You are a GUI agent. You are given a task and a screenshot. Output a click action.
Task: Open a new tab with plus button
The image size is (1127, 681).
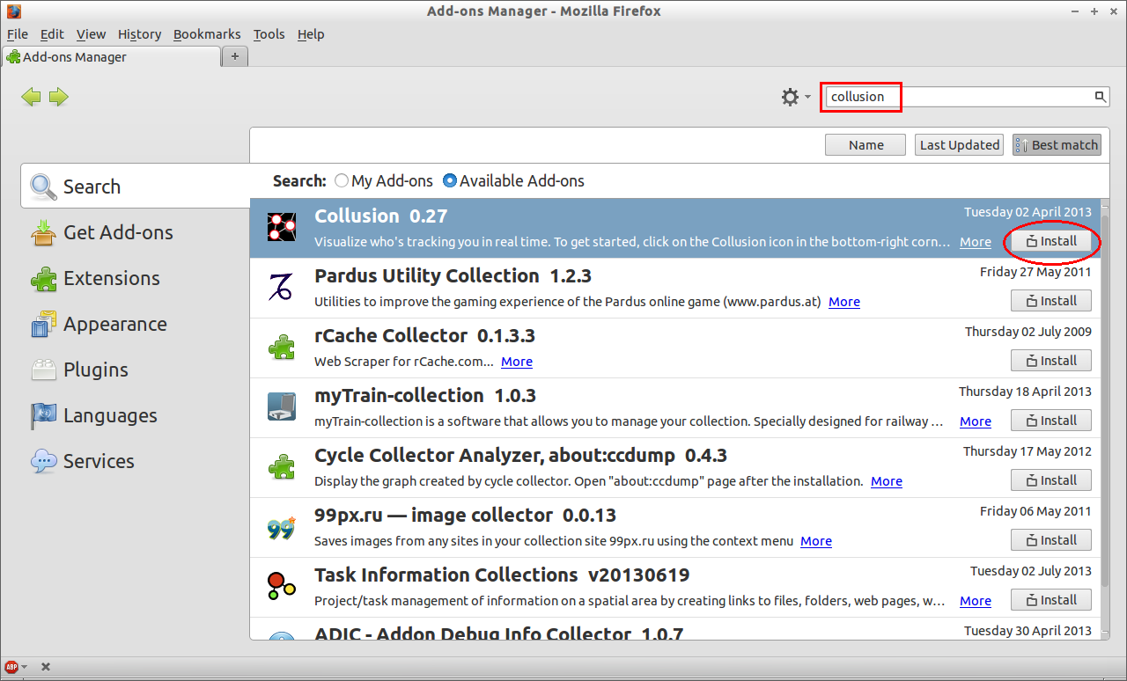[235, 56]
